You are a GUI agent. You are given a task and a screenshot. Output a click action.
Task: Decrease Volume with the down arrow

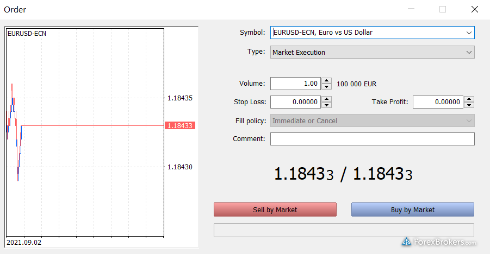[x=326, y=87]
